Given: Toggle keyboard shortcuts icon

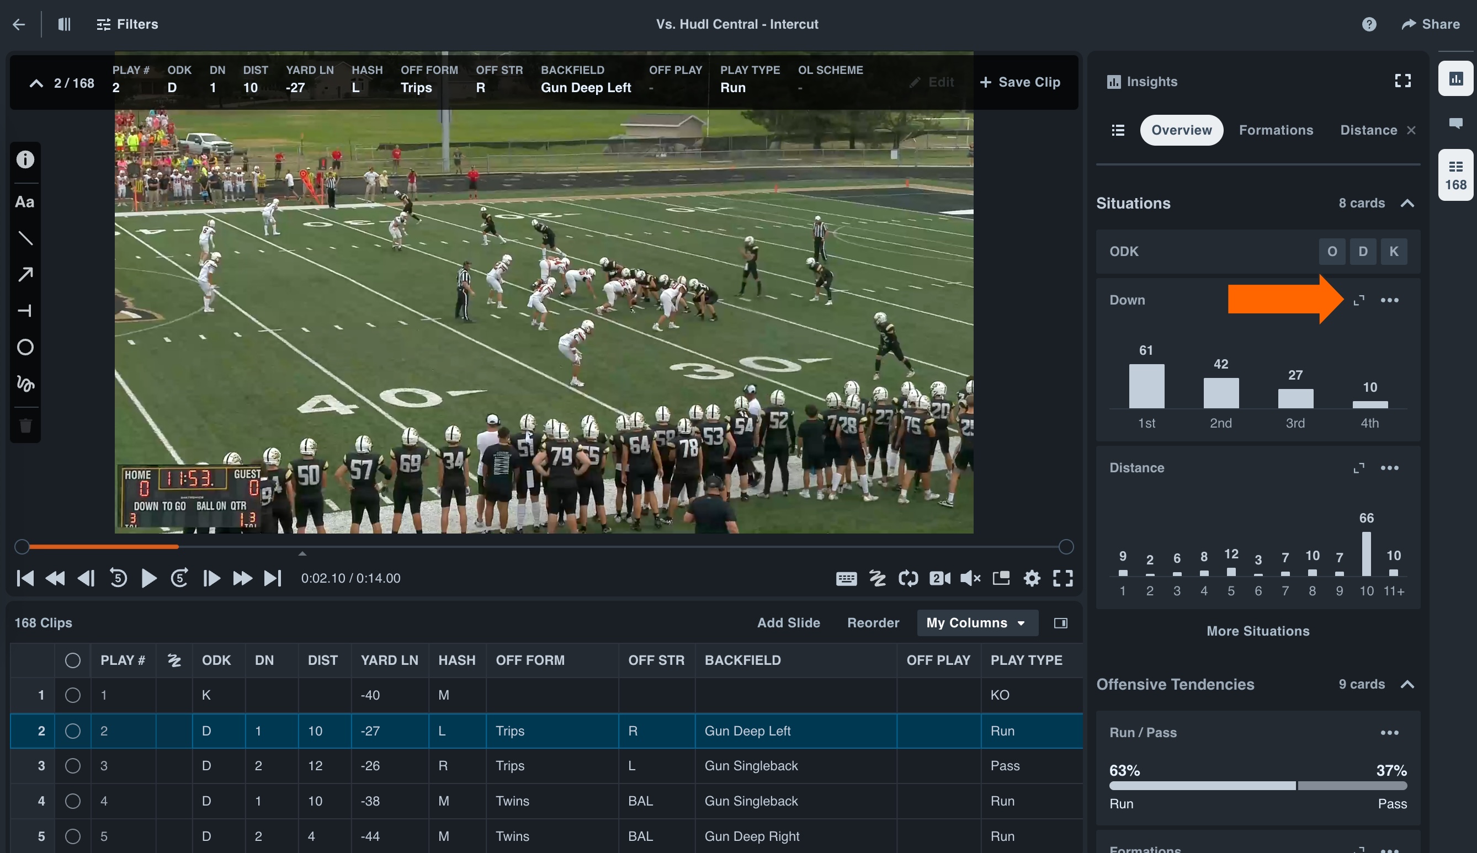Looking at the screenshot, I should point(847,579).
